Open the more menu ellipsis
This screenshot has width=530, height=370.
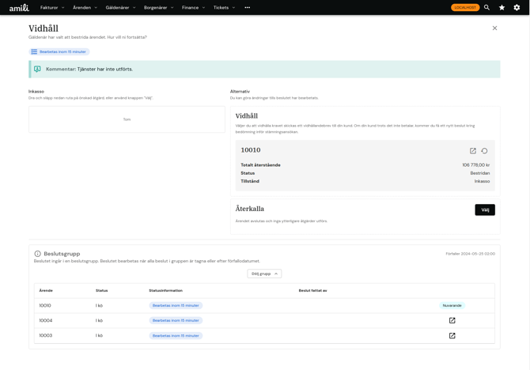tap(248, 7)
